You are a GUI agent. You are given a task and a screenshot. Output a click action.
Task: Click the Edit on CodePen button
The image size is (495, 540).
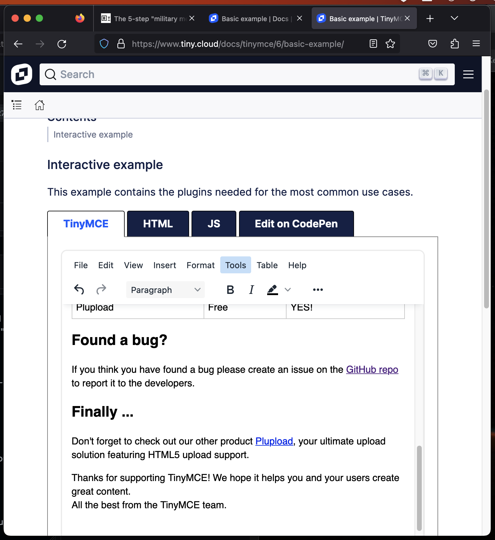[x=296, y=224]
